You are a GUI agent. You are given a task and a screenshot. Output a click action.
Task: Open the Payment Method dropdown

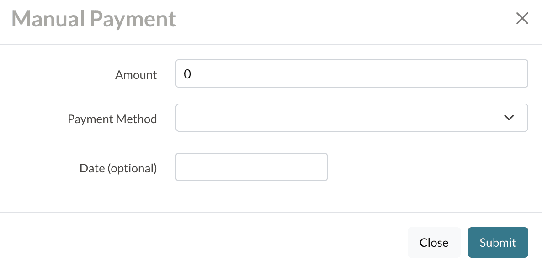(351, 118)
